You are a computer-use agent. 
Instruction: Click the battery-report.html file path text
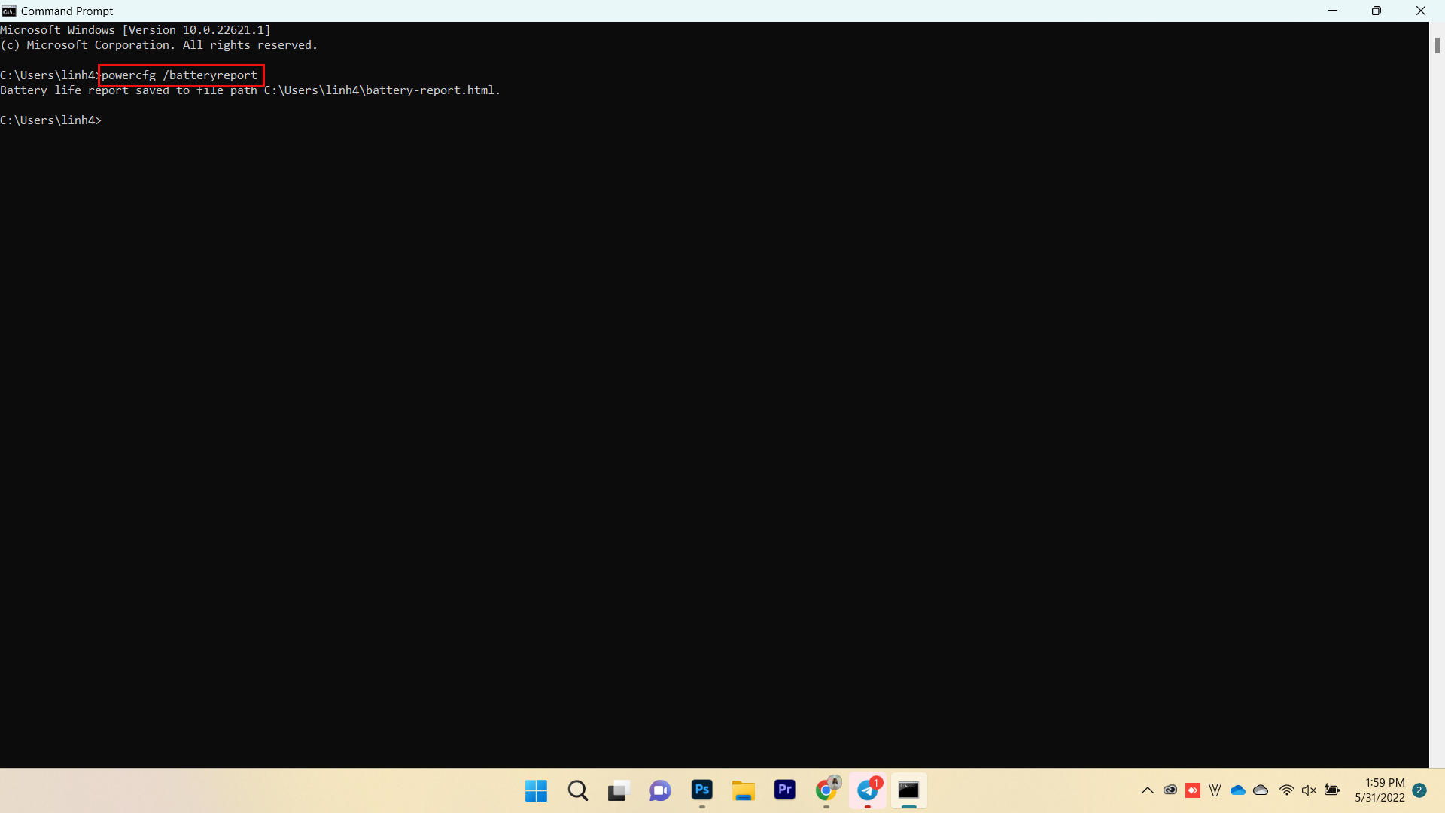click(x=382, y=90)
